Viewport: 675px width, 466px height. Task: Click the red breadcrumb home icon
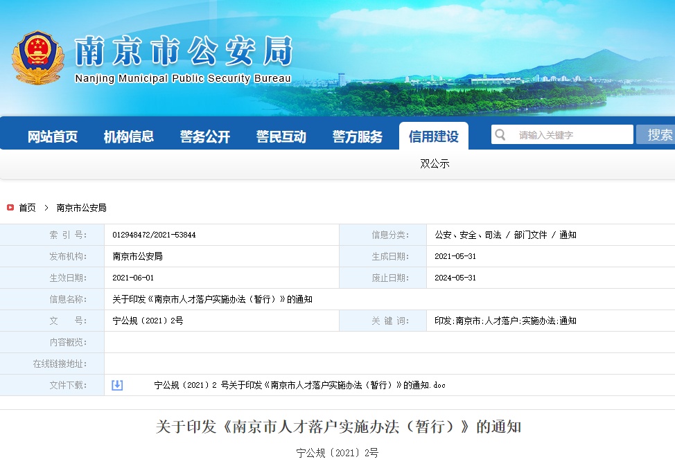coord(10,208)
